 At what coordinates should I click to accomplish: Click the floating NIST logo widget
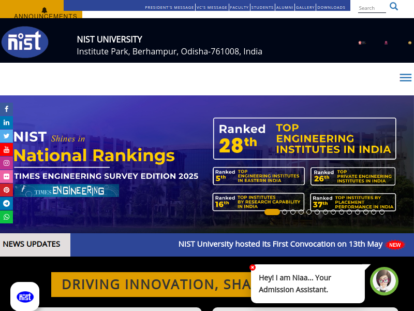tap(25, 296)
